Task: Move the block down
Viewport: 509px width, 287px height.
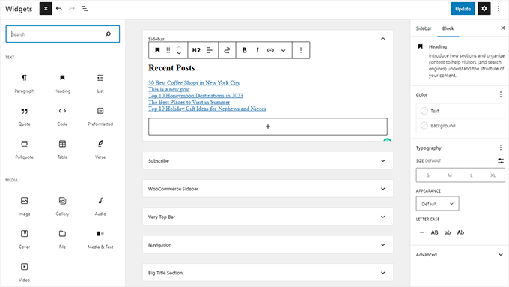Action: (x=179, y=53)
